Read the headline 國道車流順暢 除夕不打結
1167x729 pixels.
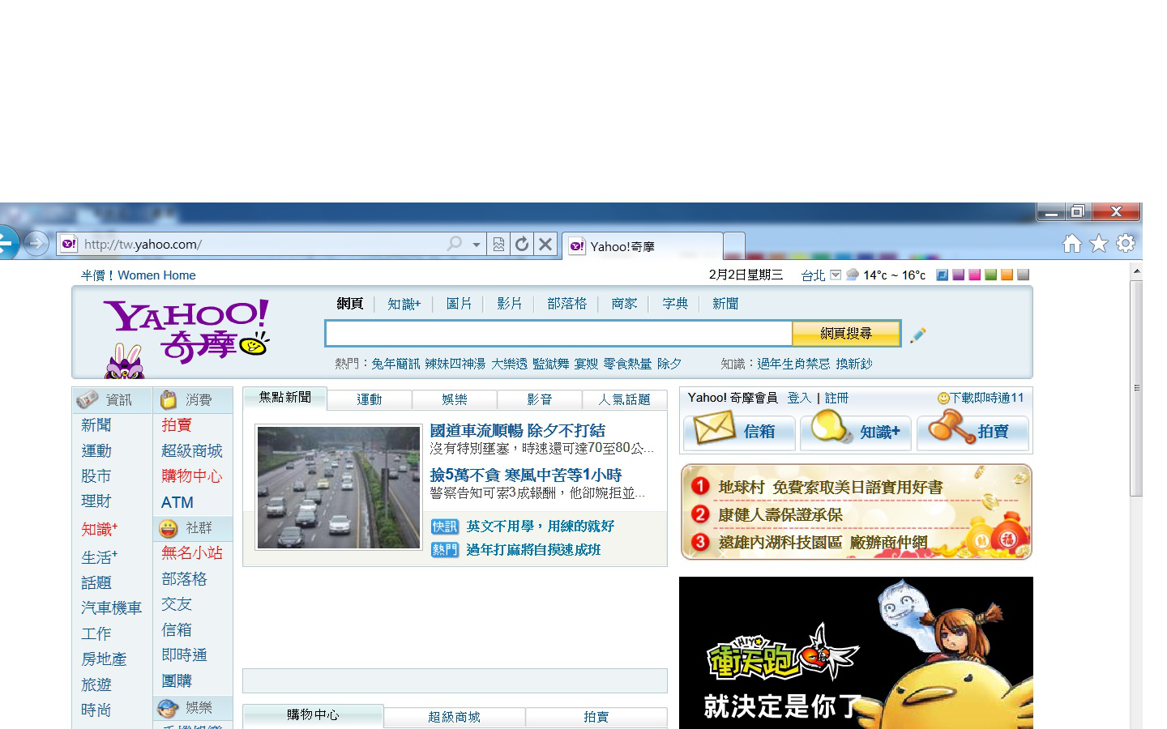click(x=518, y=431)
